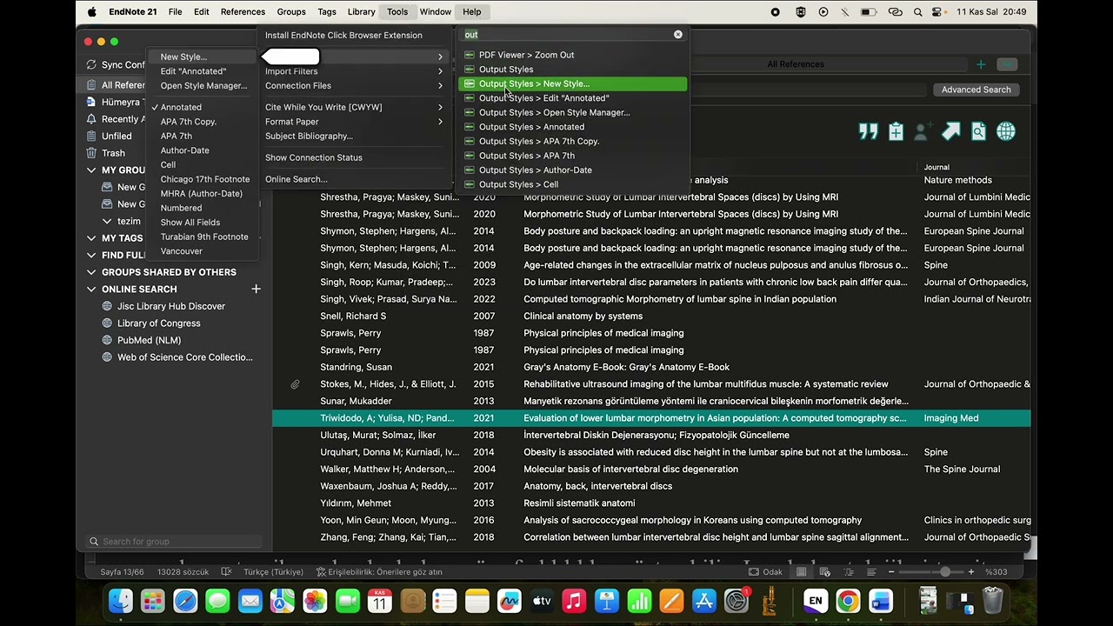
Task: Expand the Connection Files submenu
Action: point(354,85)
